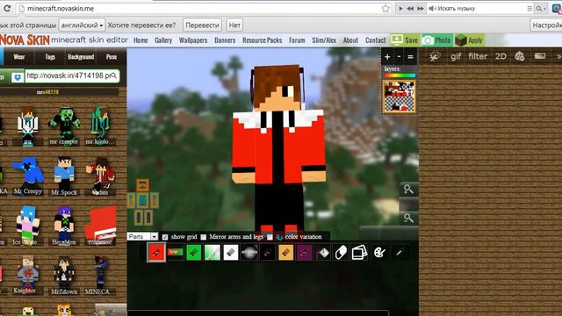Viewport: 562px width, 316px height.
Task: Click the Dropbox icon beside URL field
Action: pos(18,76)
